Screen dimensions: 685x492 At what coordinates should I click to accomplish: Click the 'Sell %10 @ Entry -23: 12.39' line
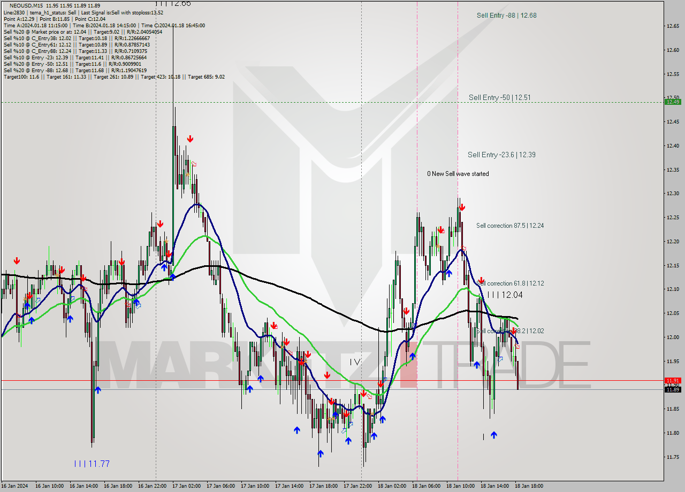[x=75, y=57]
